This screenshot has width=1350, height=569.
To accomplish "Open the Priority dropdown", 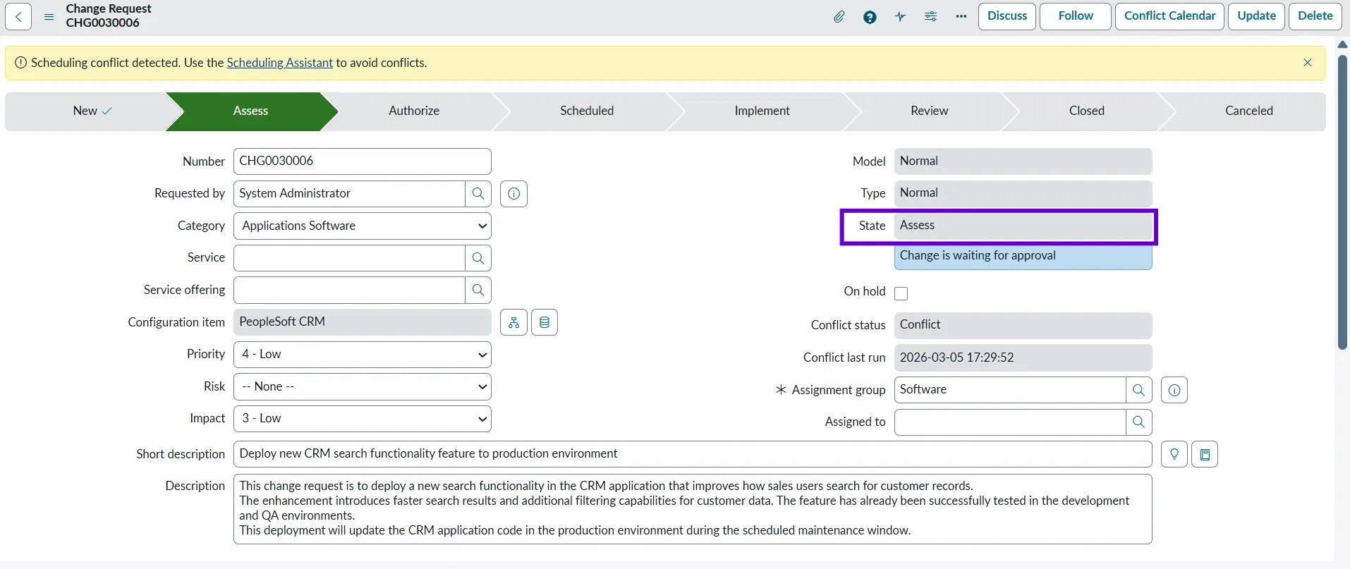I will (x=362, y=355).
